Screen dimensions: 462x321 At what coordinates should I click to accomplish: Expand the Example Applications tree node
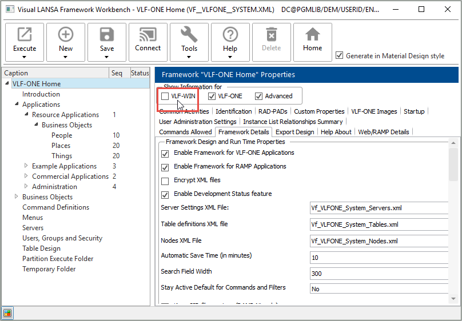[x=26, y=166]
